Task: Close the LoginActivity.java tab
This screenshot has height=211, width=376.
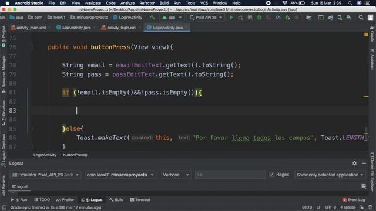Action: click(186, 28)
